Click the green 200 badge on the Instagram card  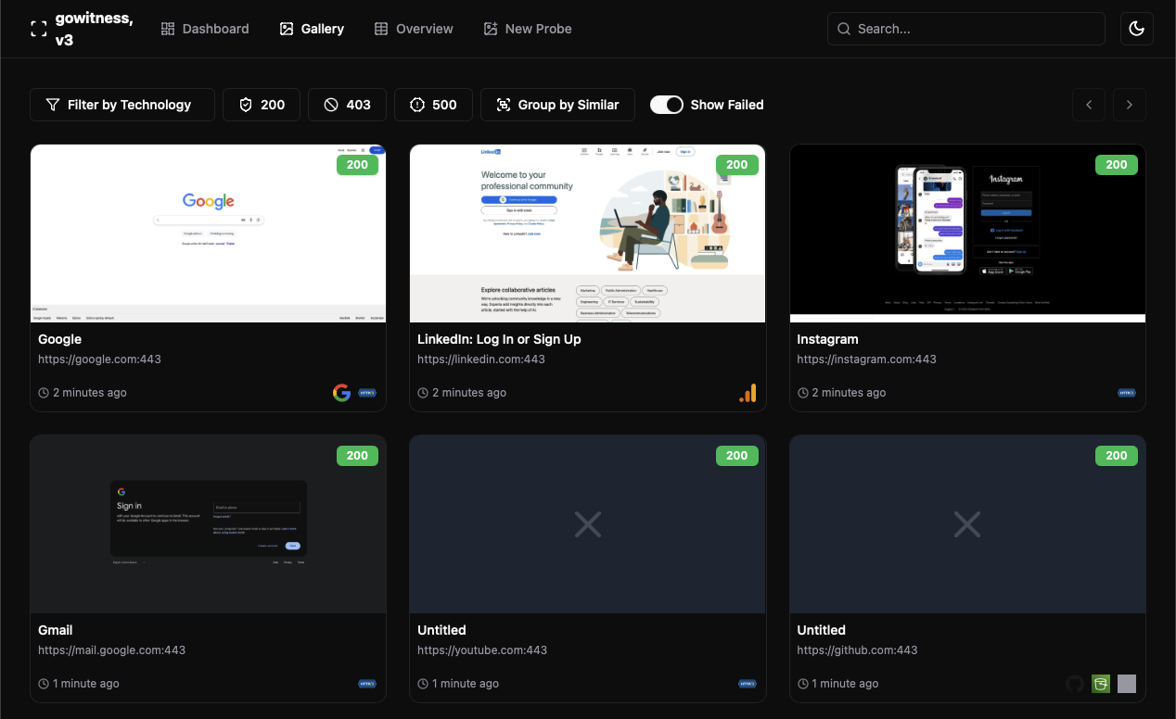pos(1117,165)
